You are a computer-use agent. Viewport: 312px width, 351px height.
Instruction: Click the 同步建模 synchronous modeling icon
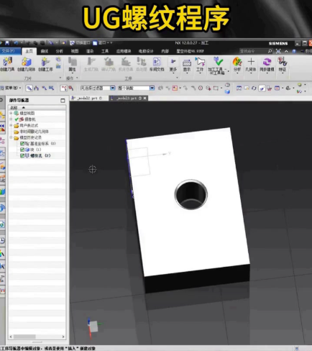pyautogui.click(x=267, y=62)
